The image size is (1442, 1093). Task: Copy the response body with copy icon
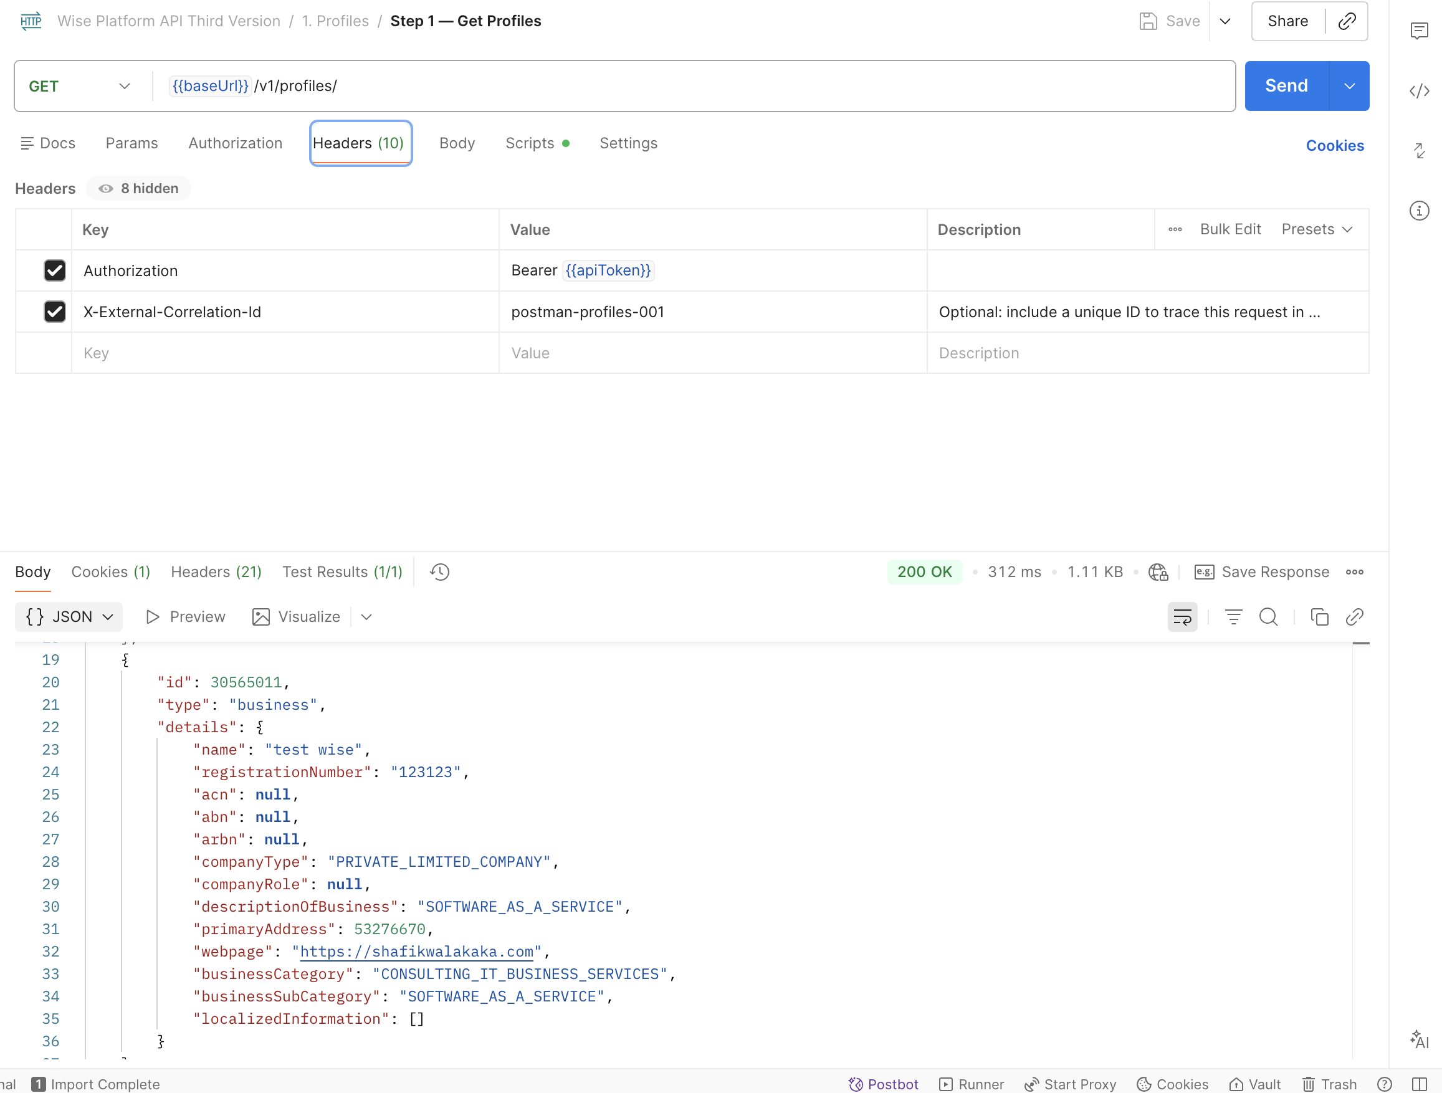click(x=1319, y=616)
